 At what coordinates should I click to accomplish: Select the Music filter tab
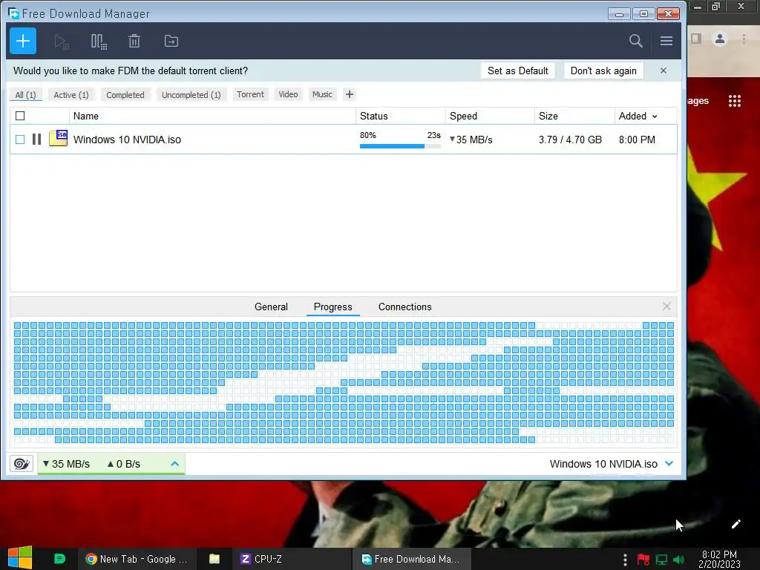coord(322,94)
